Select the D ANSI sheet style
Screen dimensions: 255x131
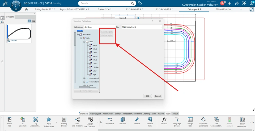click(95, 56)
